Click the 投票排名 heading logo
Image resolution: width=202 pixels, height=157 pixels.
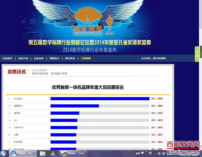tap(17, 71)
